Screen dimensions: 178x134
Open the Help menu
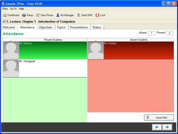(21, 9)
